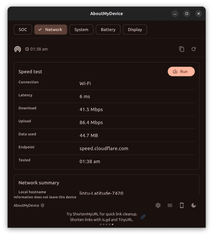This screenshot has width=213, height=236.
Task: Click the Wi-Fi connection value
Action: coord(85,84)
